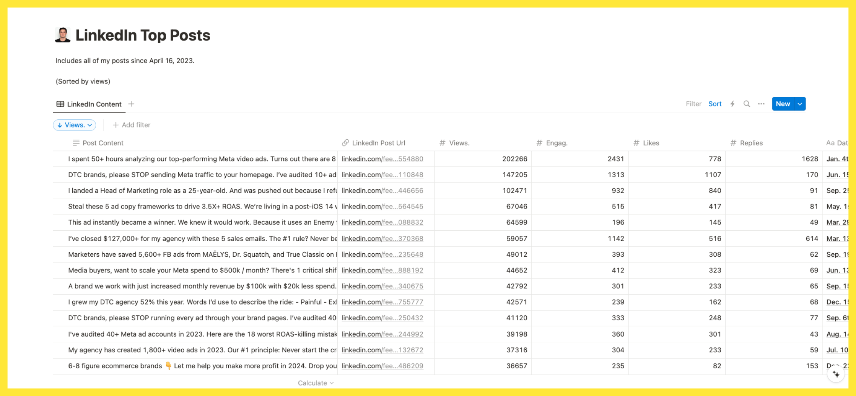This screenshot has height=396, width=856.
Task: Click the LinkedIn Post Url column header
Action: tap(373, 143)
